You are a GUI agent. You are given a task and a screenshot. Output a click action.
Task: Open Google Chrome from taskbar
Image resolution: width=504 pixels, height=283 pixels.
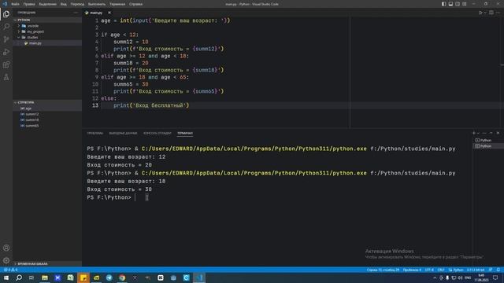[x=122, y=277]
